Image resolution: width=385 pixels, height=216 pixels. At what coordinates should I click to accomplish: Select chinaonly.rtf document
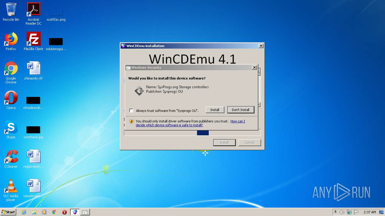[33, 71]
